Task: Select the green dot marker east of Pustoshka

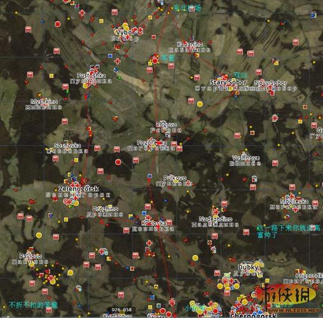Action: click(x=120, y=78)
